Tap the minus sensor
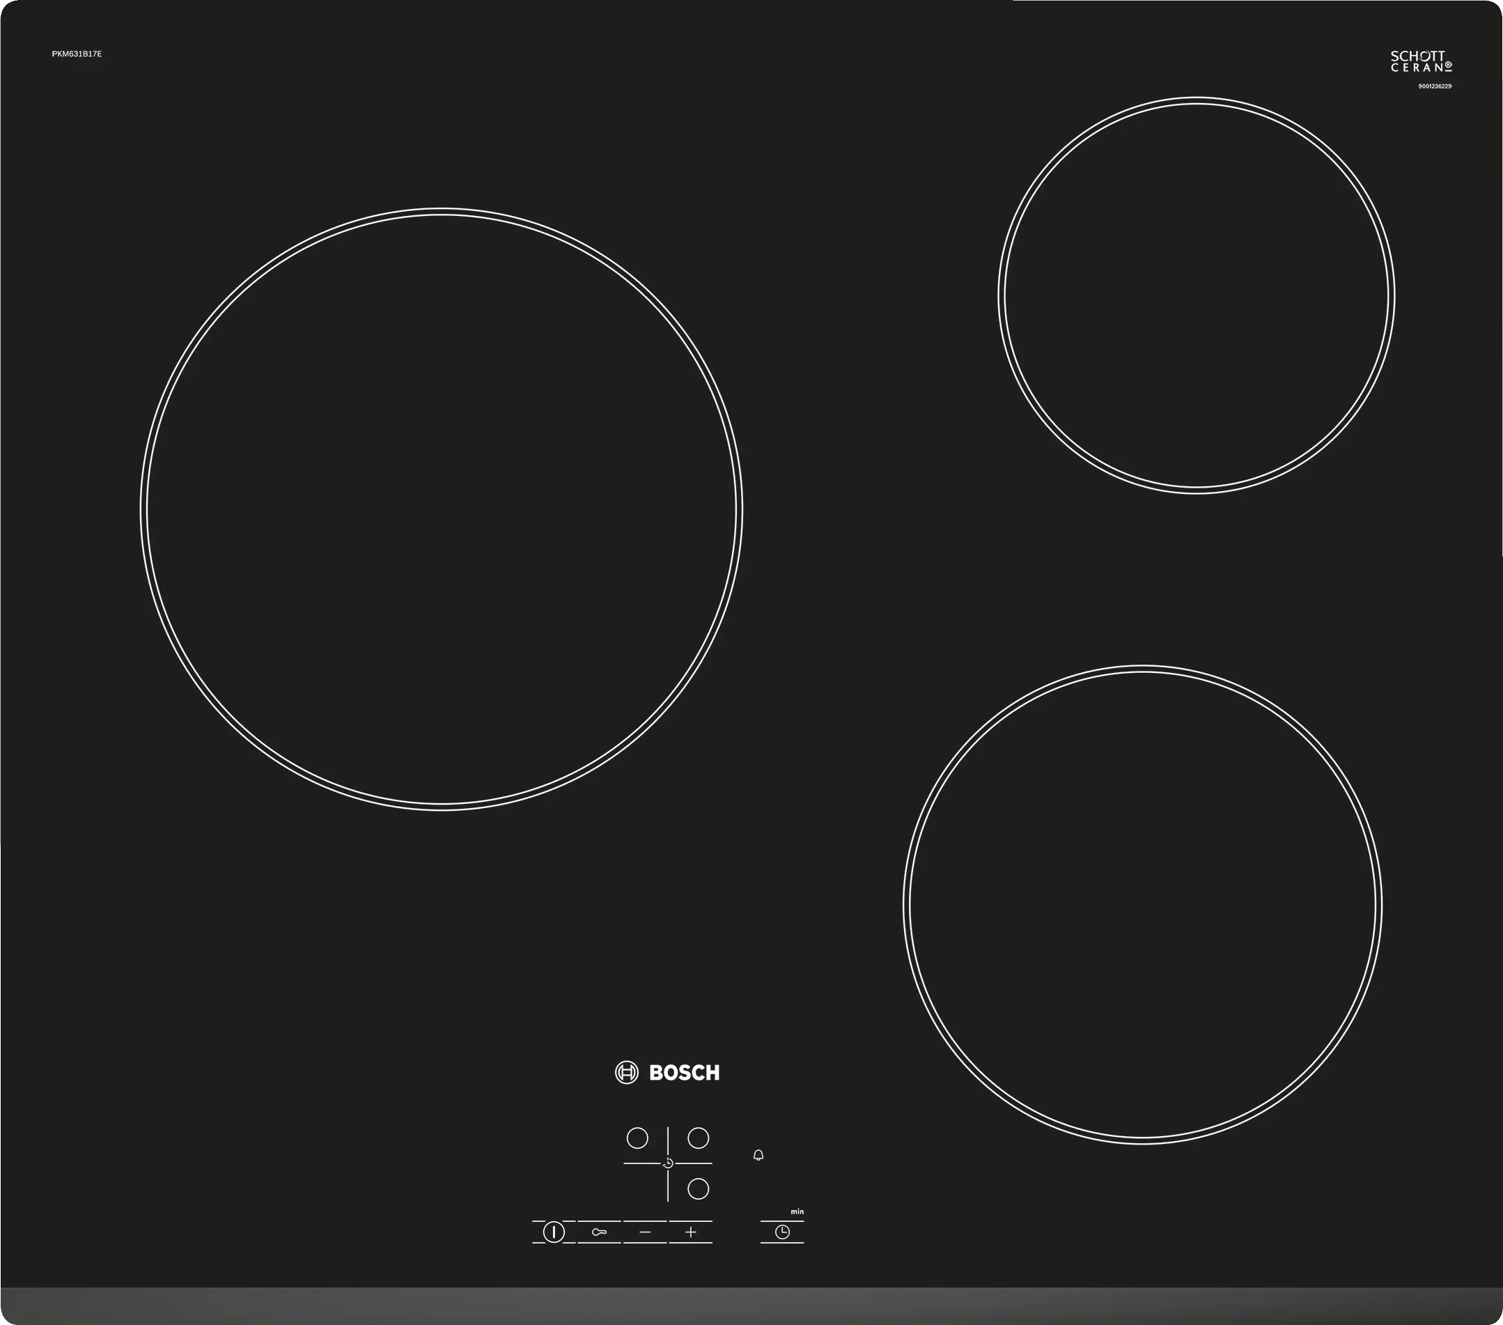1503x1325 pixels. point(645,1232)
